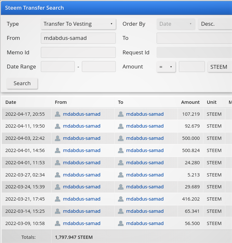Open From mdabdus-samad link in 2022-04-03 row
Screen dimensions: 232x243
[x=82, y=138]
